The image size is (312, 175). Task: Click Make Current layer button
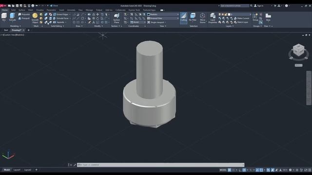[x=241, y=18]
